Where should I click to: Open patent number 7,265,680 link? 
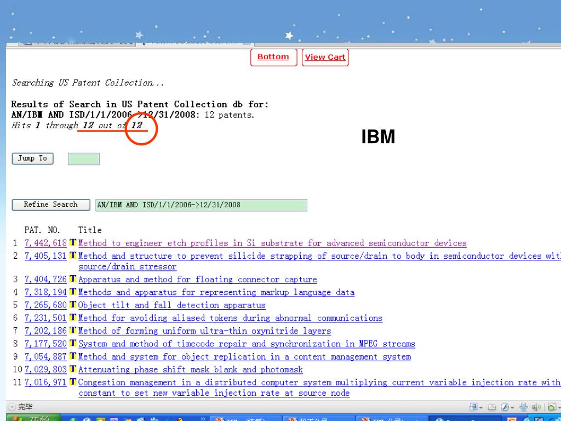[45, 305]
